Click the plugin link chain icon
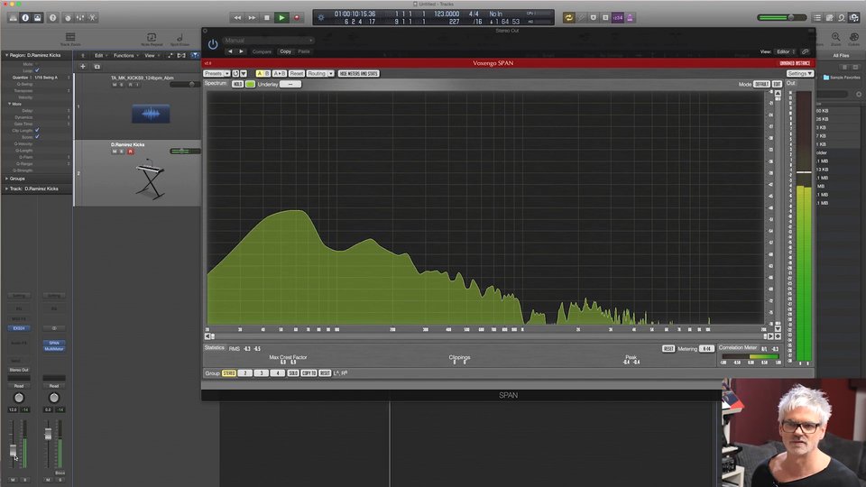Viewport: 866px width, 487px height. [806, 51]
